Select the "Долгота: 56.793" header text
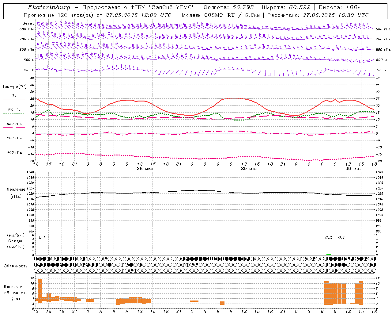Image resolution: width=392 pixels, height=314 pixels. (228, 7)
